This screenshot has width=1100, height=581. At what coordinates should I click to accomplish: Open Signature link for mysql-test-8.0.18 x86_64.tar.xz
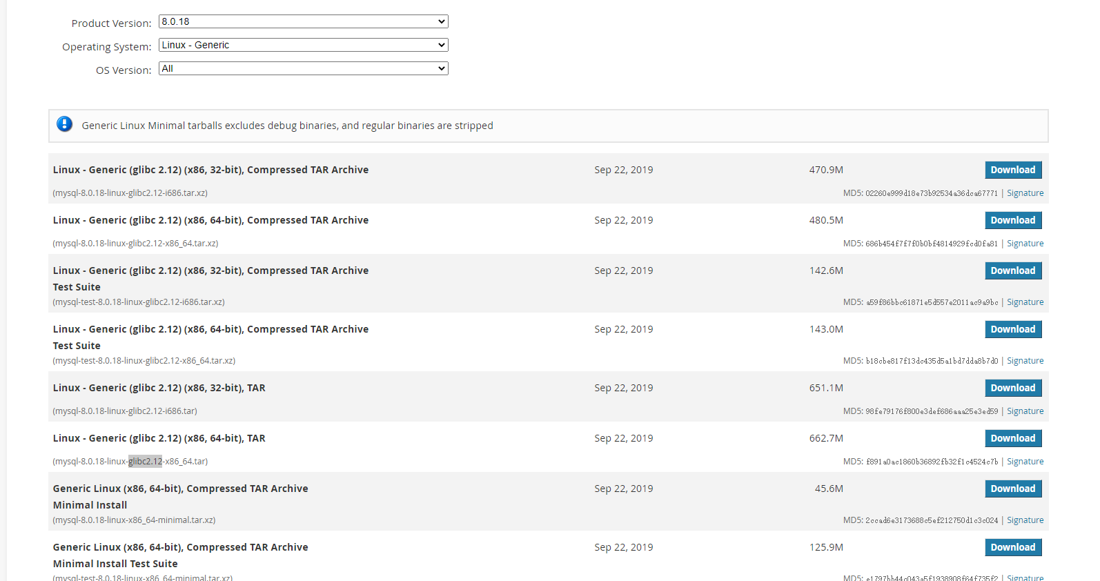(x=1025, y=361)
